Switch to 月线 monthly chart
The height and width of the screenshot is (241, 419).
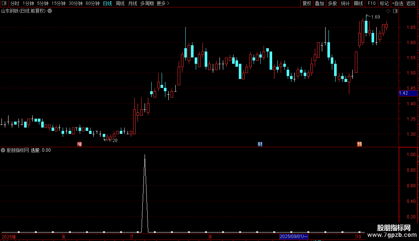tap(132, 3)
